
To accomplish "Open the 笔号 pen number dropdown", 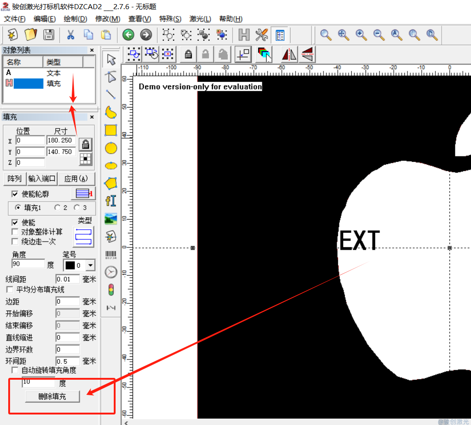I will (90, 265).
